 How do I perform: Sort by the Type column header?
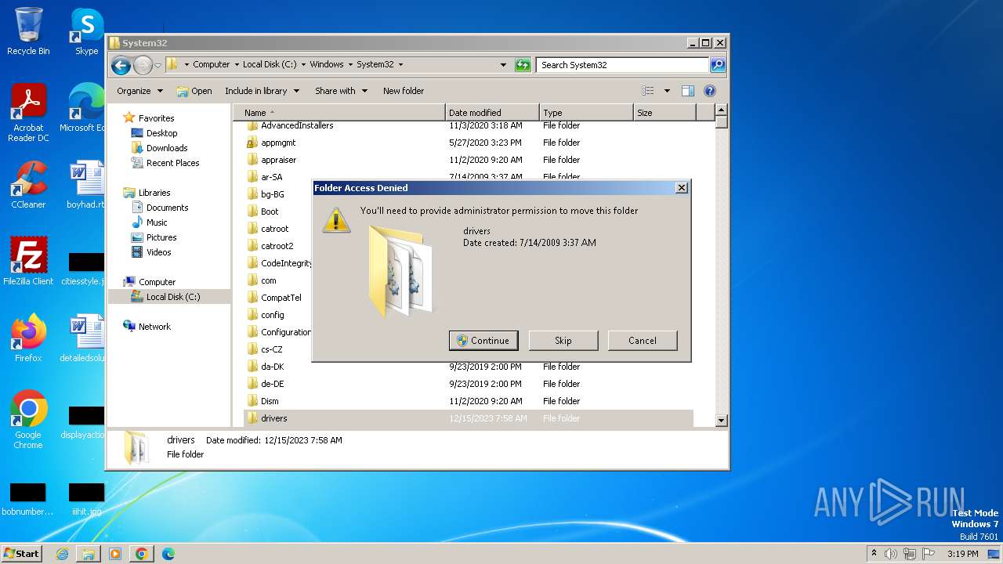pyautogui.click(x=586, y=113)
